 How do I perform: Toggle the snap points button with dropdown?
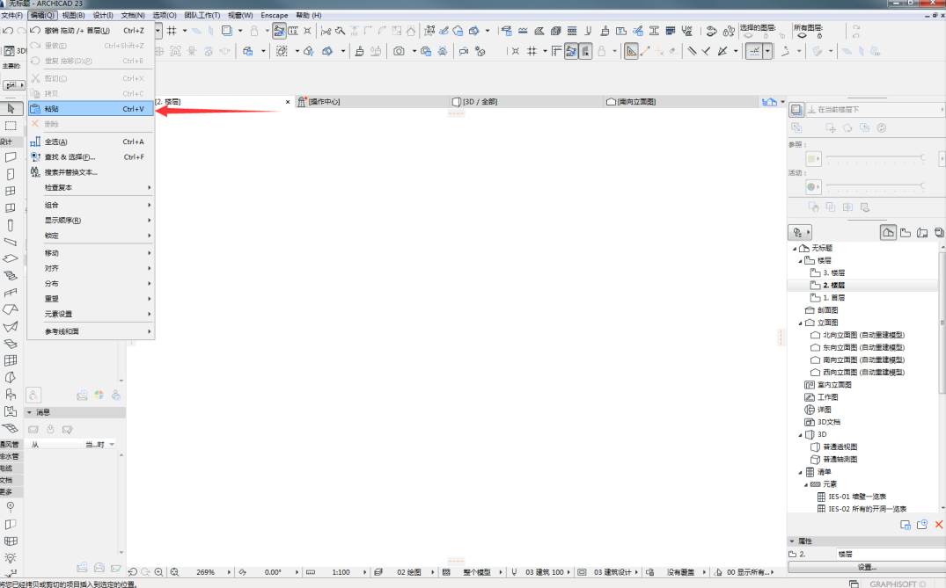[x=754, y=51]
